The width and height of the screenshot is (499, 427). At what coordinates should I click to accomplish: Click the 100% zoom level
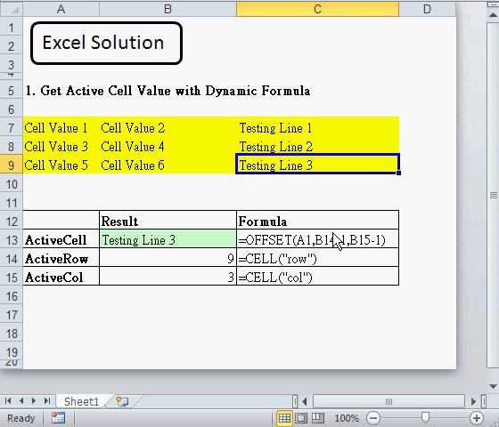pyautogui.click(x=347, y=418)
